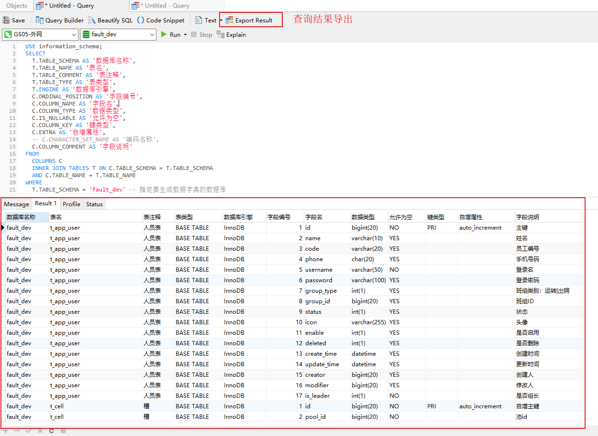Click the 字段编号 column header
The height and width of the screenshot is (436, 598).
click(x=285, y=217)
